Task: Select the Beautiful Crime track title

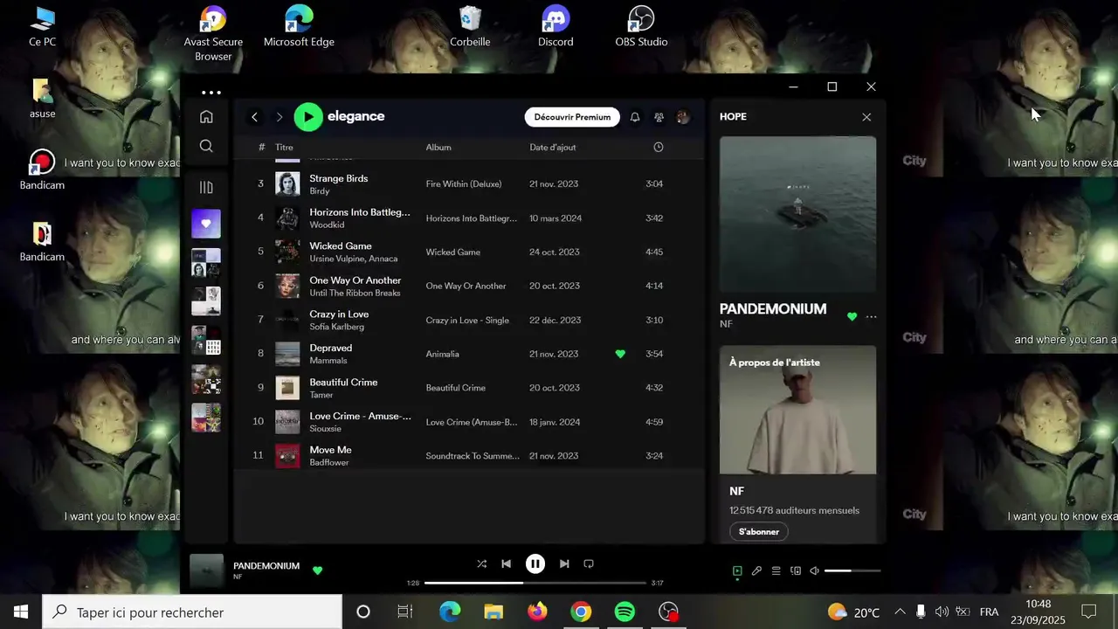Action: pyautogui.click(x=343, y=383)
